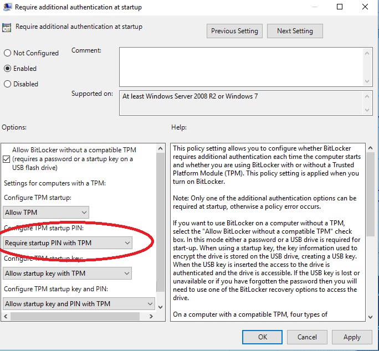Click the Comment box scroll down arrow
The image size is (379, 351).
click(367, 81)
